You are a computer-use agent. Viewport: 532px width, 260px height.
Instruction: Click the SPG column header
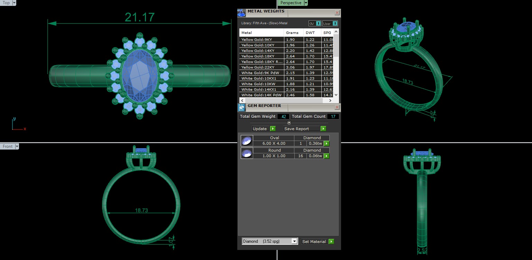(x=327, y=33)
